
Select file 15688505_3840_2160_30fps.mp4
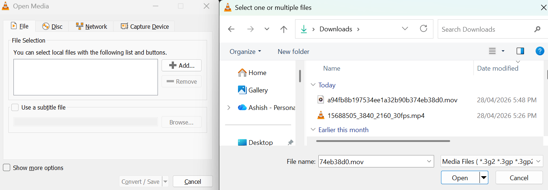pos(376,116)
